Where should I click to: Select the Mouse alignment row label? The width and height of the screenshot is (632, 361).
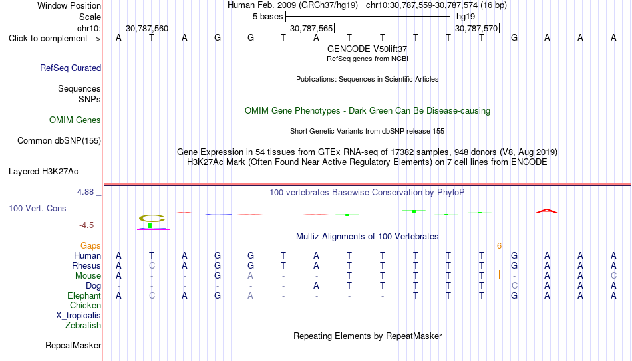[x=88, y=276]
